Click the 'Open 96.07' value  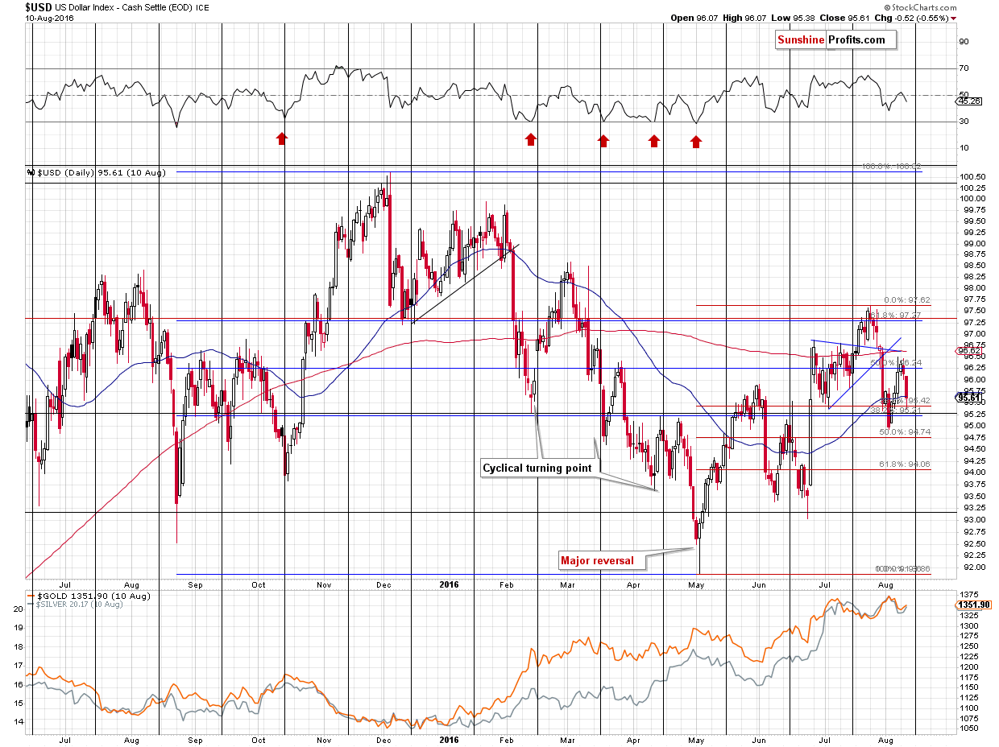point(693,18)
